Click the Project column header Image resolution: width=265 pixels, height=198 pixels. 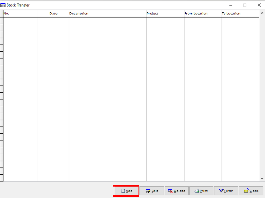coord(166,14)
